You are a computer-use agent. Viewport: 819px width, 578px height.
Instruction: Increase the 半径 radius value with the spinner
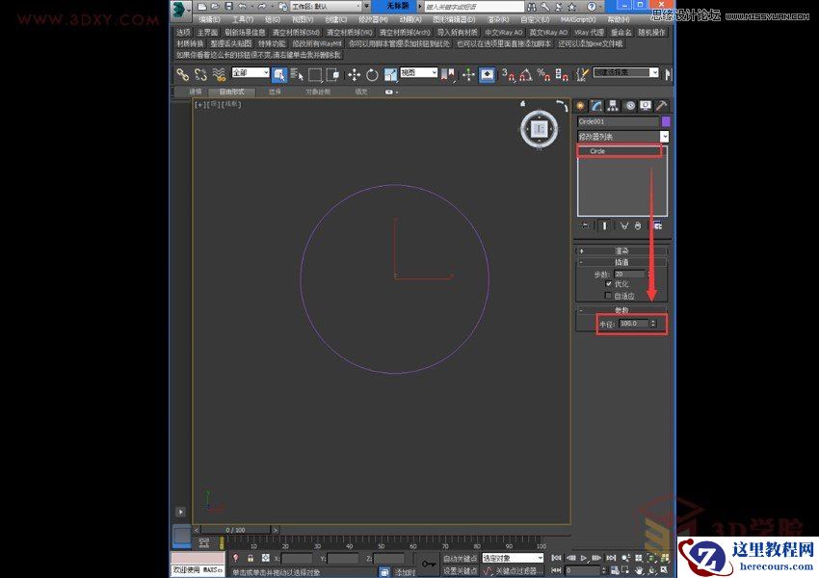coord(653,322)
